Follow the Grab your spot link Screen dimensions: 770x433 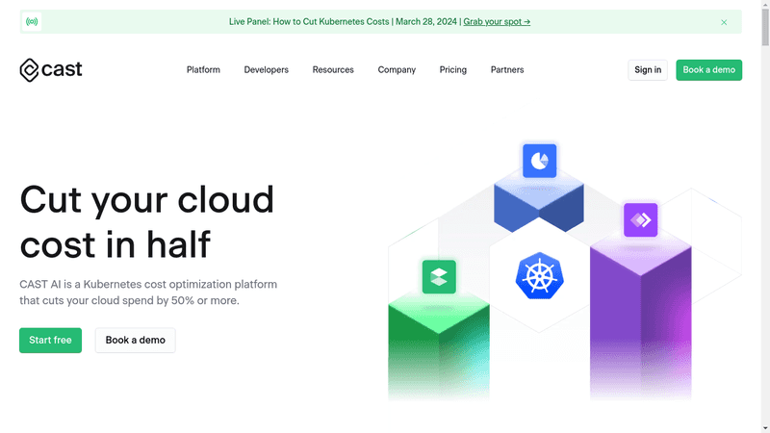click(x=497, y=21)
